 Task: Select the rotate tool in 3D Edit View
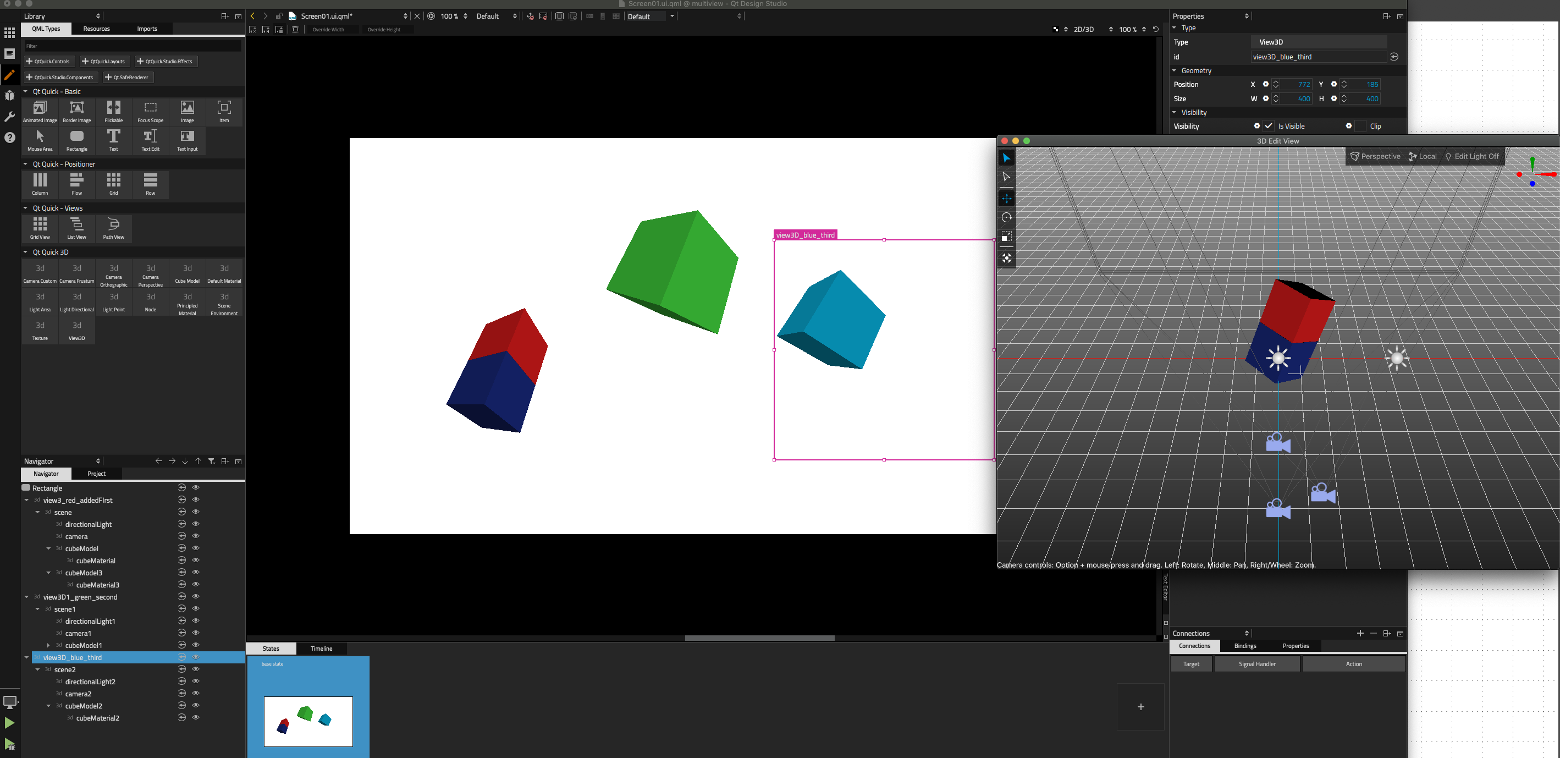1006,217
